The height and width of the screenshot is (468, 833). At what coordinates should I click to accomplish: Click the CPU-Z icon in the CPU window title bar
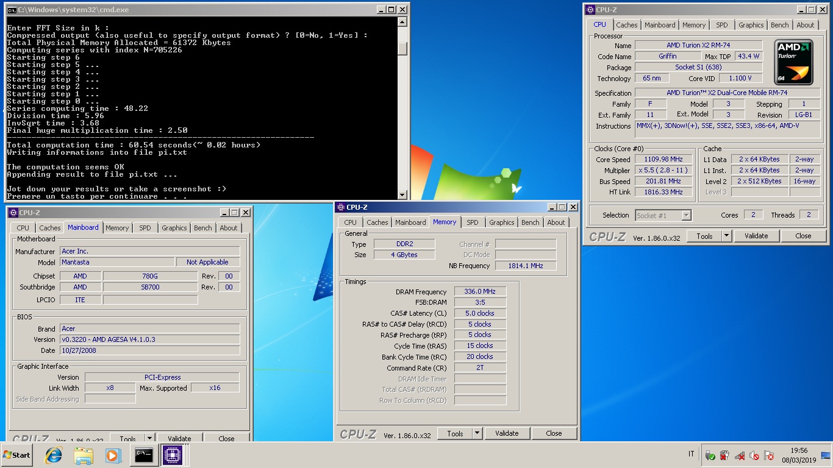tap(591, 10)
